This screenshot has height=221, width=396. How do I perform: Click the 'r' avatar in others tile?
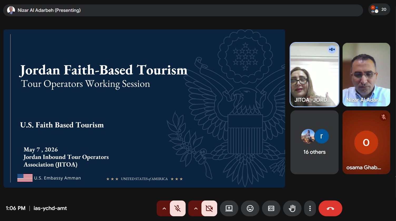321,136
